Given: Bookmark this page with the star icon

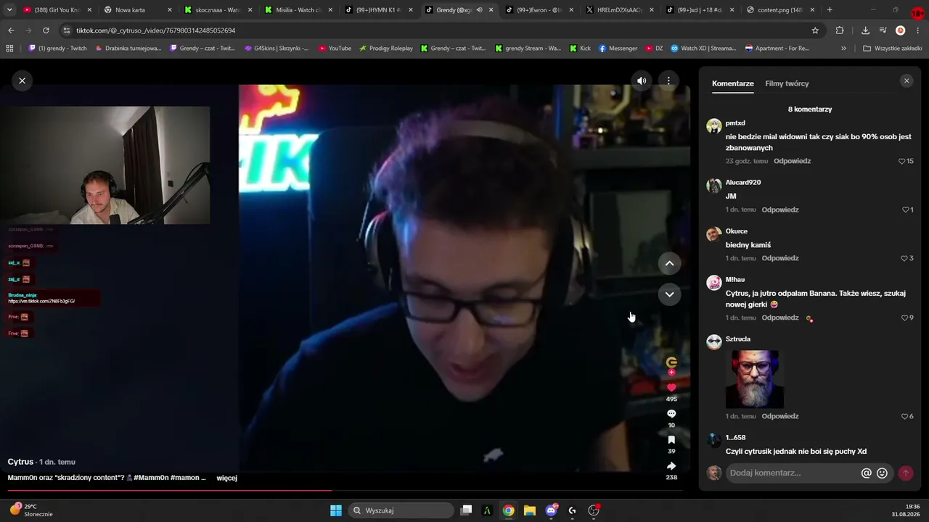Looking at the screenshot, I should pos(815,30).
